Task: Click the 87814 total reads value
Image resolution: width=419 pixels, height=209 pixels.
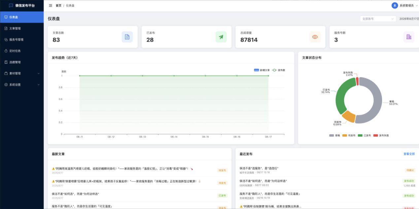Action: [x=249, y=40]
